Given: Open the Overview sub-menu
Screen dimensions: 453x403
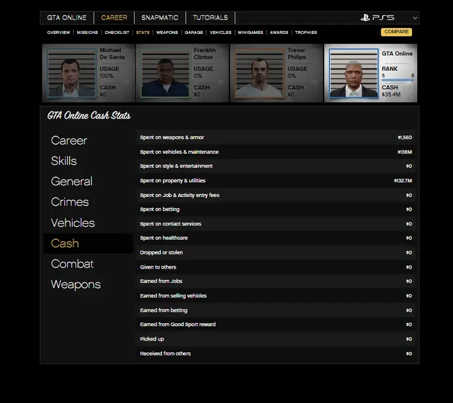Looking at the screenshot, I should pos(58,32).
